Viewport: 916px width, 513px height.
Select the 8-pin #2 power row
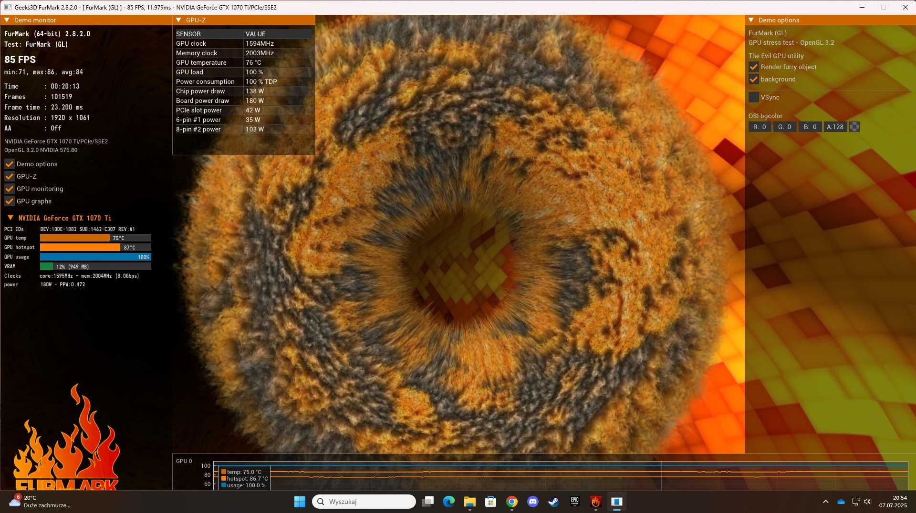(x=243, y=129)
